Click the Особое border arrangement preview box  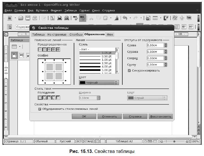54,71
